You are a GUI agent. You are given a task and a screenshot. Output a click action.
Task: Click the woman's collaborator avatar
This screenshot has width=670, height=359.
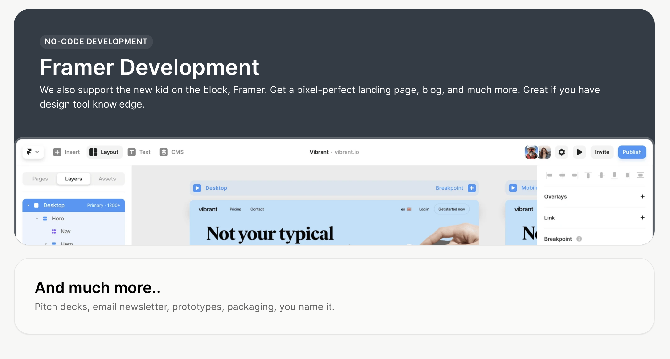pyautogui.click(x=544, y=152)
